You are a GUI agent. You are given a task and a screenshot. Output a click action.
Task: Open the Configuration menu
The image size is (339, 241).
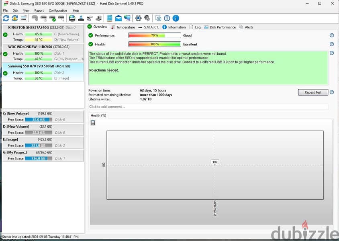click(58, 10)
